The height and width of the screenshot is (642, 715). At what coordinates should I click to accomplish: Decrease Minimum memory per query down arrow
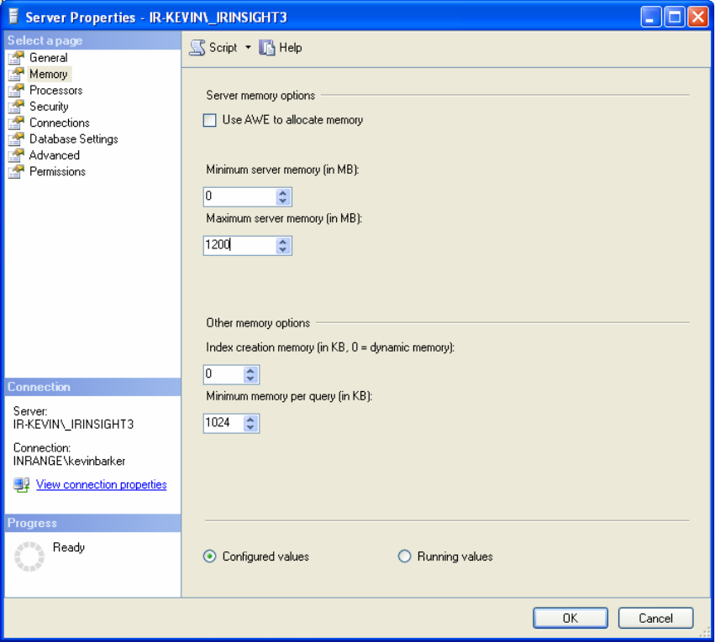click(x=250, y=427)
